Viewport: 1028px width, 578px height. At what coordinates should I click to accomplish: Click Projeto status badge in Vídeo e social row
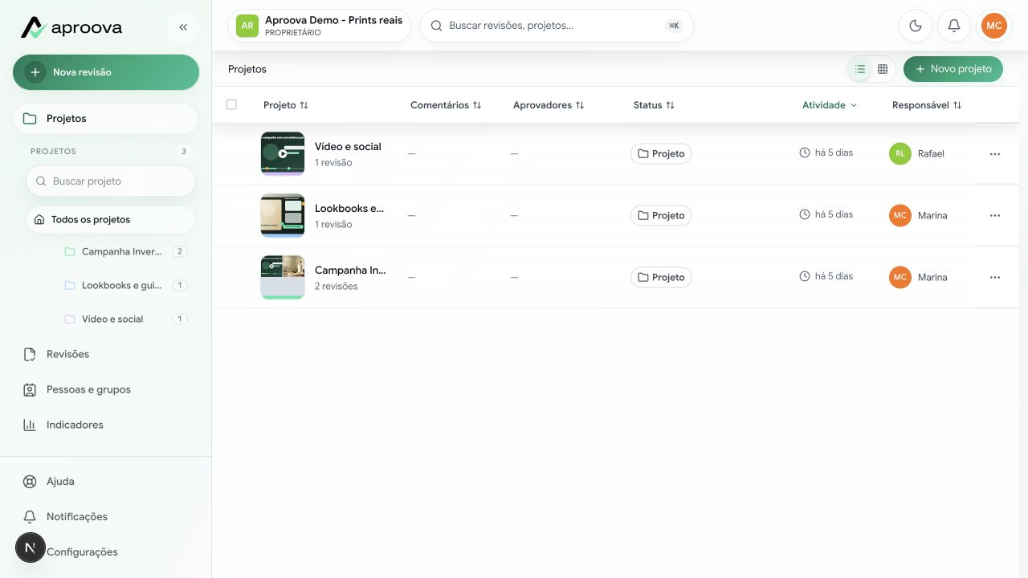tap(661, 153)
